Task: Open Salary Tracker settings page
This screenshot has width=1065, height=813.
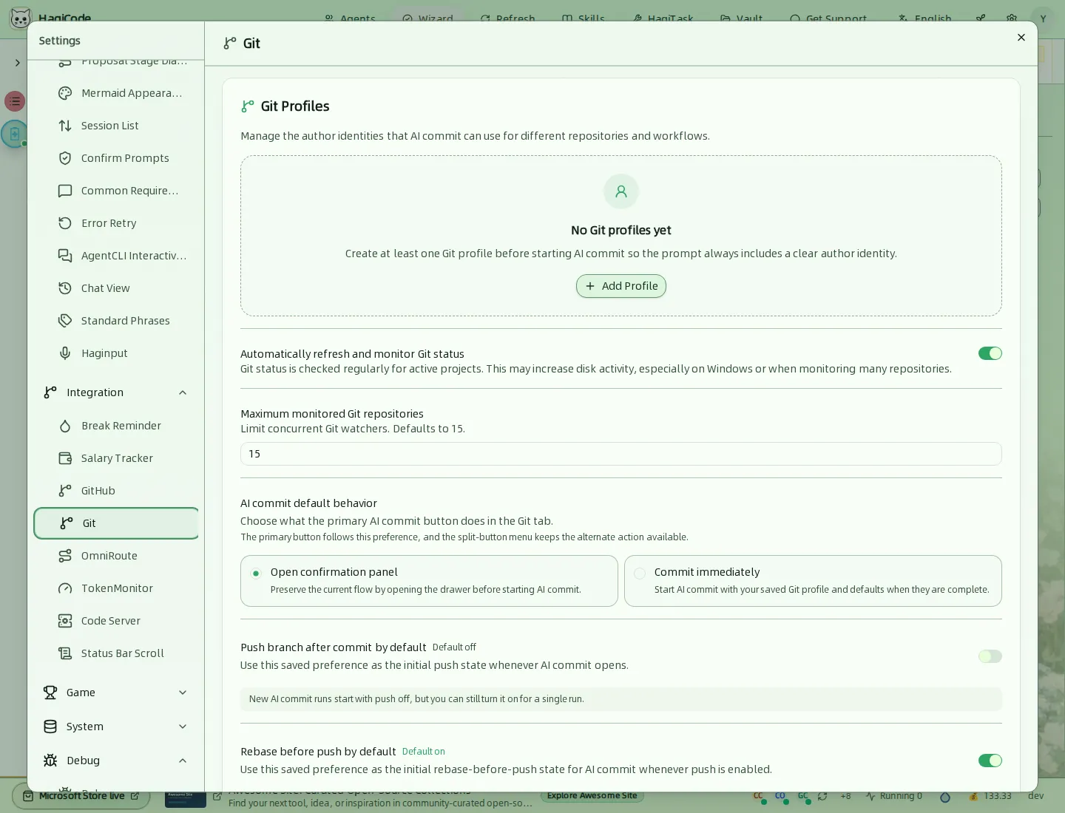Action: 117,458
